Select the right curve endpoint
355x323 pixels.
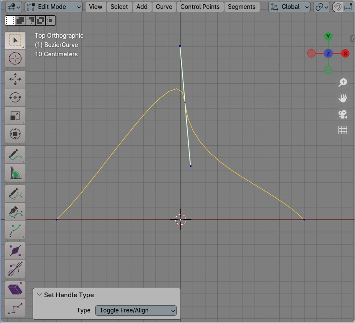pos(304,220)
